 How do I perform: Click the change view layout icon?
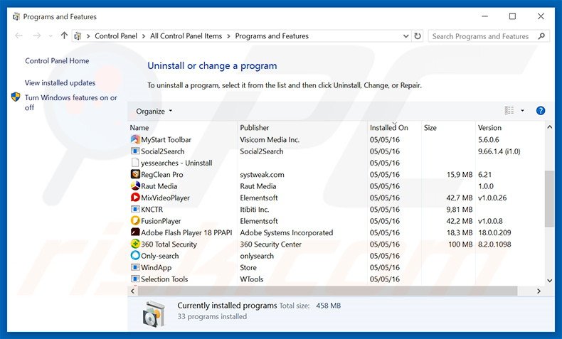point(509,111)
